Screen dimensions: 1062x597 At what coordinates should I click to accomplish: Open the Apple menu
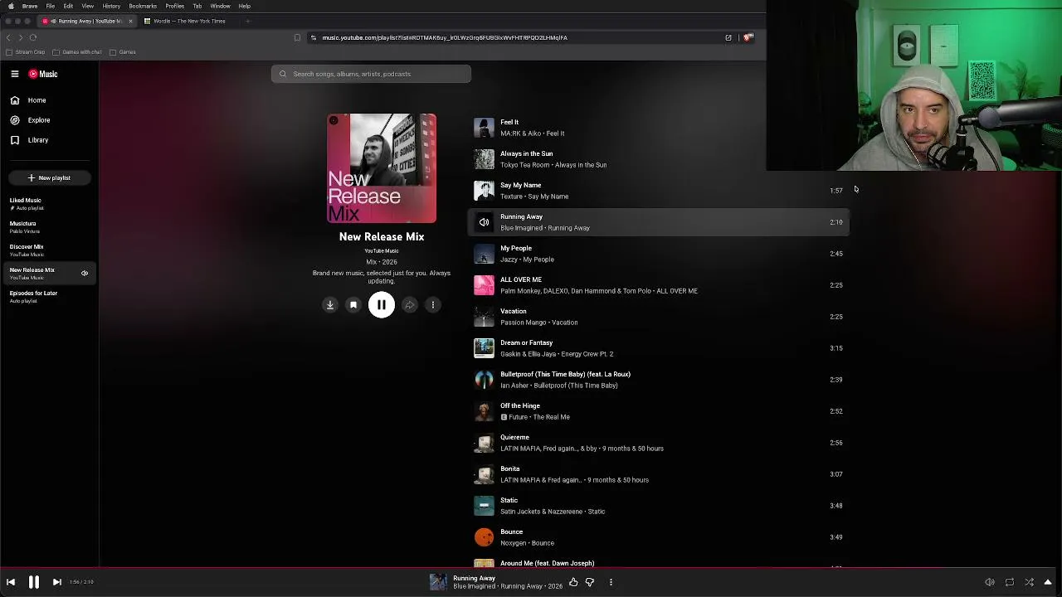(x=11, y=6)
